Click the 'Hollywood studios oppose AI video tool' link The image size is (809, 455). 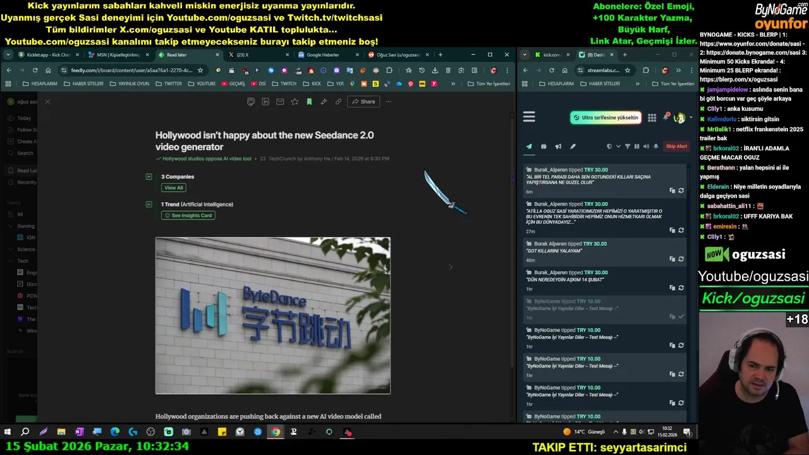click(x=207, y=159)
